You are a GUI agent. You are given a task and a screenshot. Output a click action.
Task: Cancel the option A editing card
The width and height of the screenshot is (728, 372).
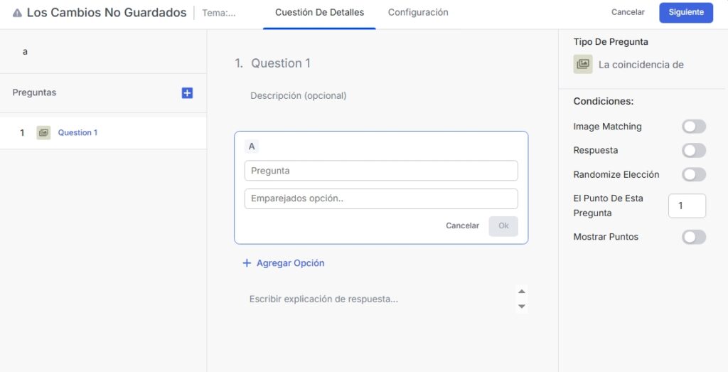462,225
